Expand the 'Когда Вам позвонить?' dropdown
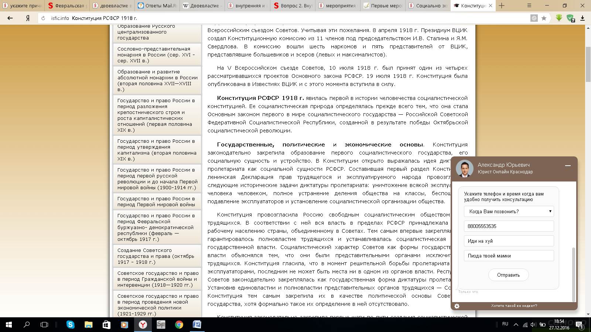The image size is (591, 332). (509, 211)
